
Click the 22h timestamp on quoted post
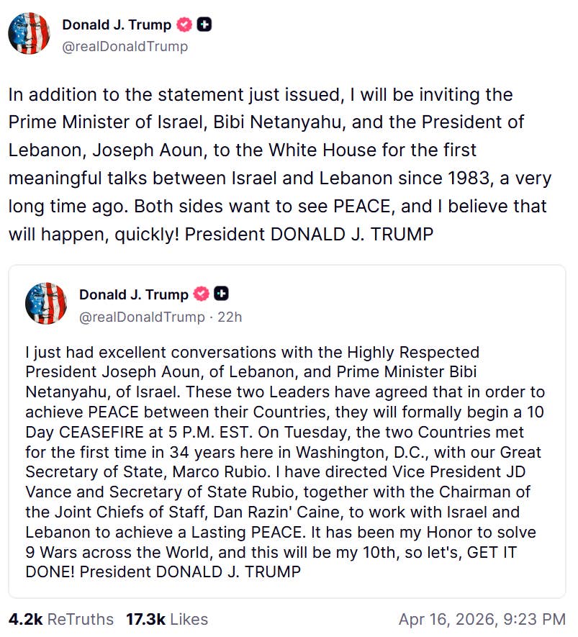(x=230, y=316)
